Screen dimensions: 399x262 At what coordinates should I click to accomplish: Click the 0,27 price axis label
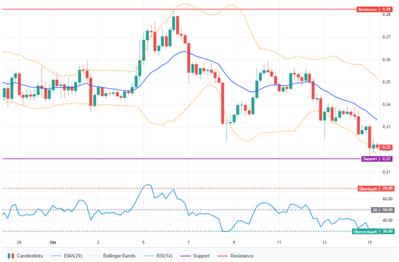(x=386, y=37)
